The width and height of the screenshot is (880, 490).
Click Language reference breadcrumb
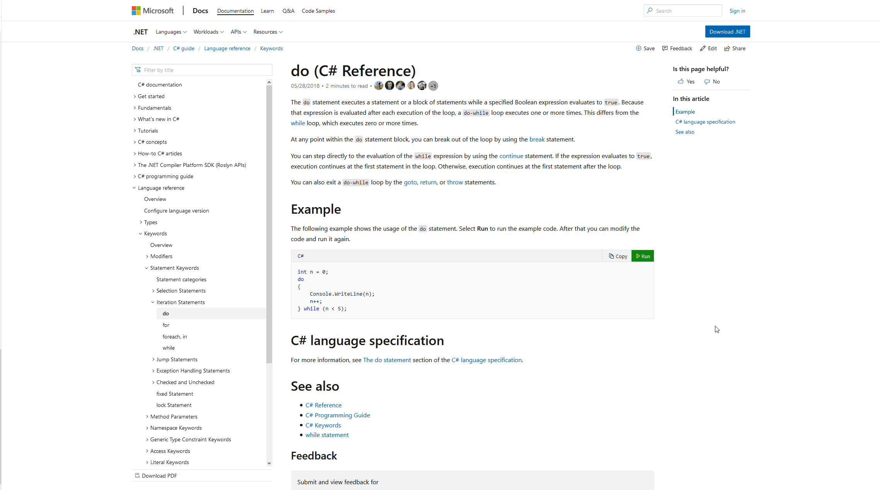227,48
